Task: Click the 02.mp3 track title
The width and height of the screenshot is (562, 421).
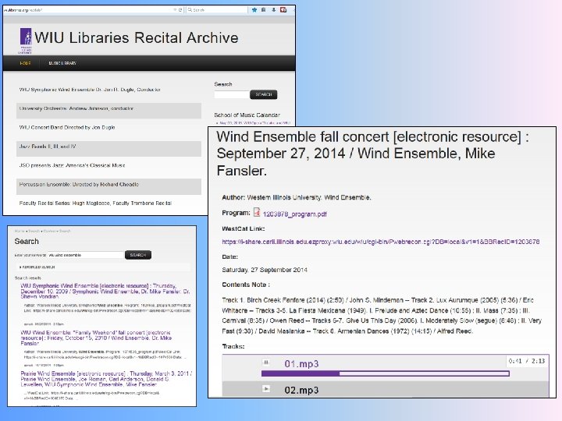Action: point(301,391)
